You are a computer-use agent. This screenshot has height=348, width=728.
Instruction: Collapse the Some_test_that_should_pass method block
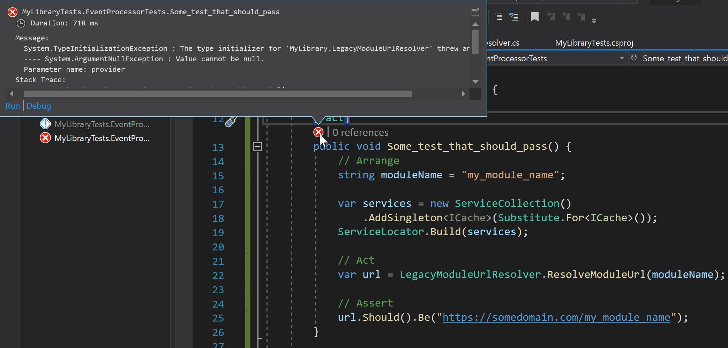coord(257,147)
